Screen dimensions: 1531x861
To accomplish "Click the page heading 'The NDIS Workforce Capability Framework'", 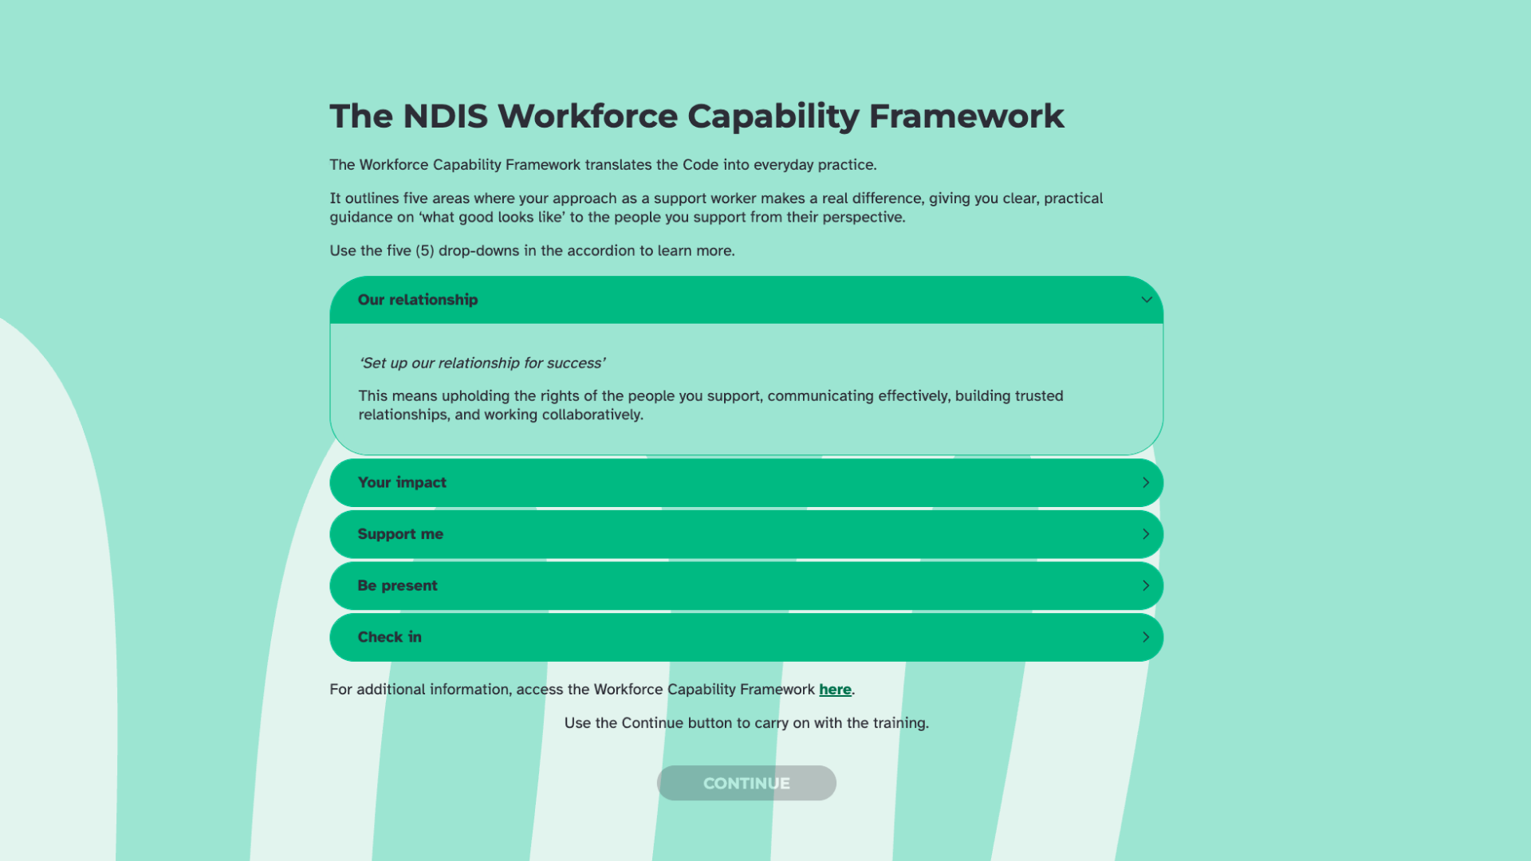I will tap(697, 116).
